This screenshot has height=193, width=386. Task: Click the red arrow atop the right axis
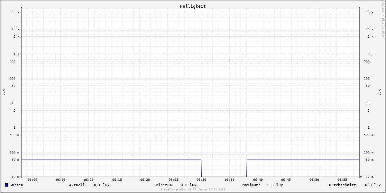pyautogui.click(x=360, y=7)
